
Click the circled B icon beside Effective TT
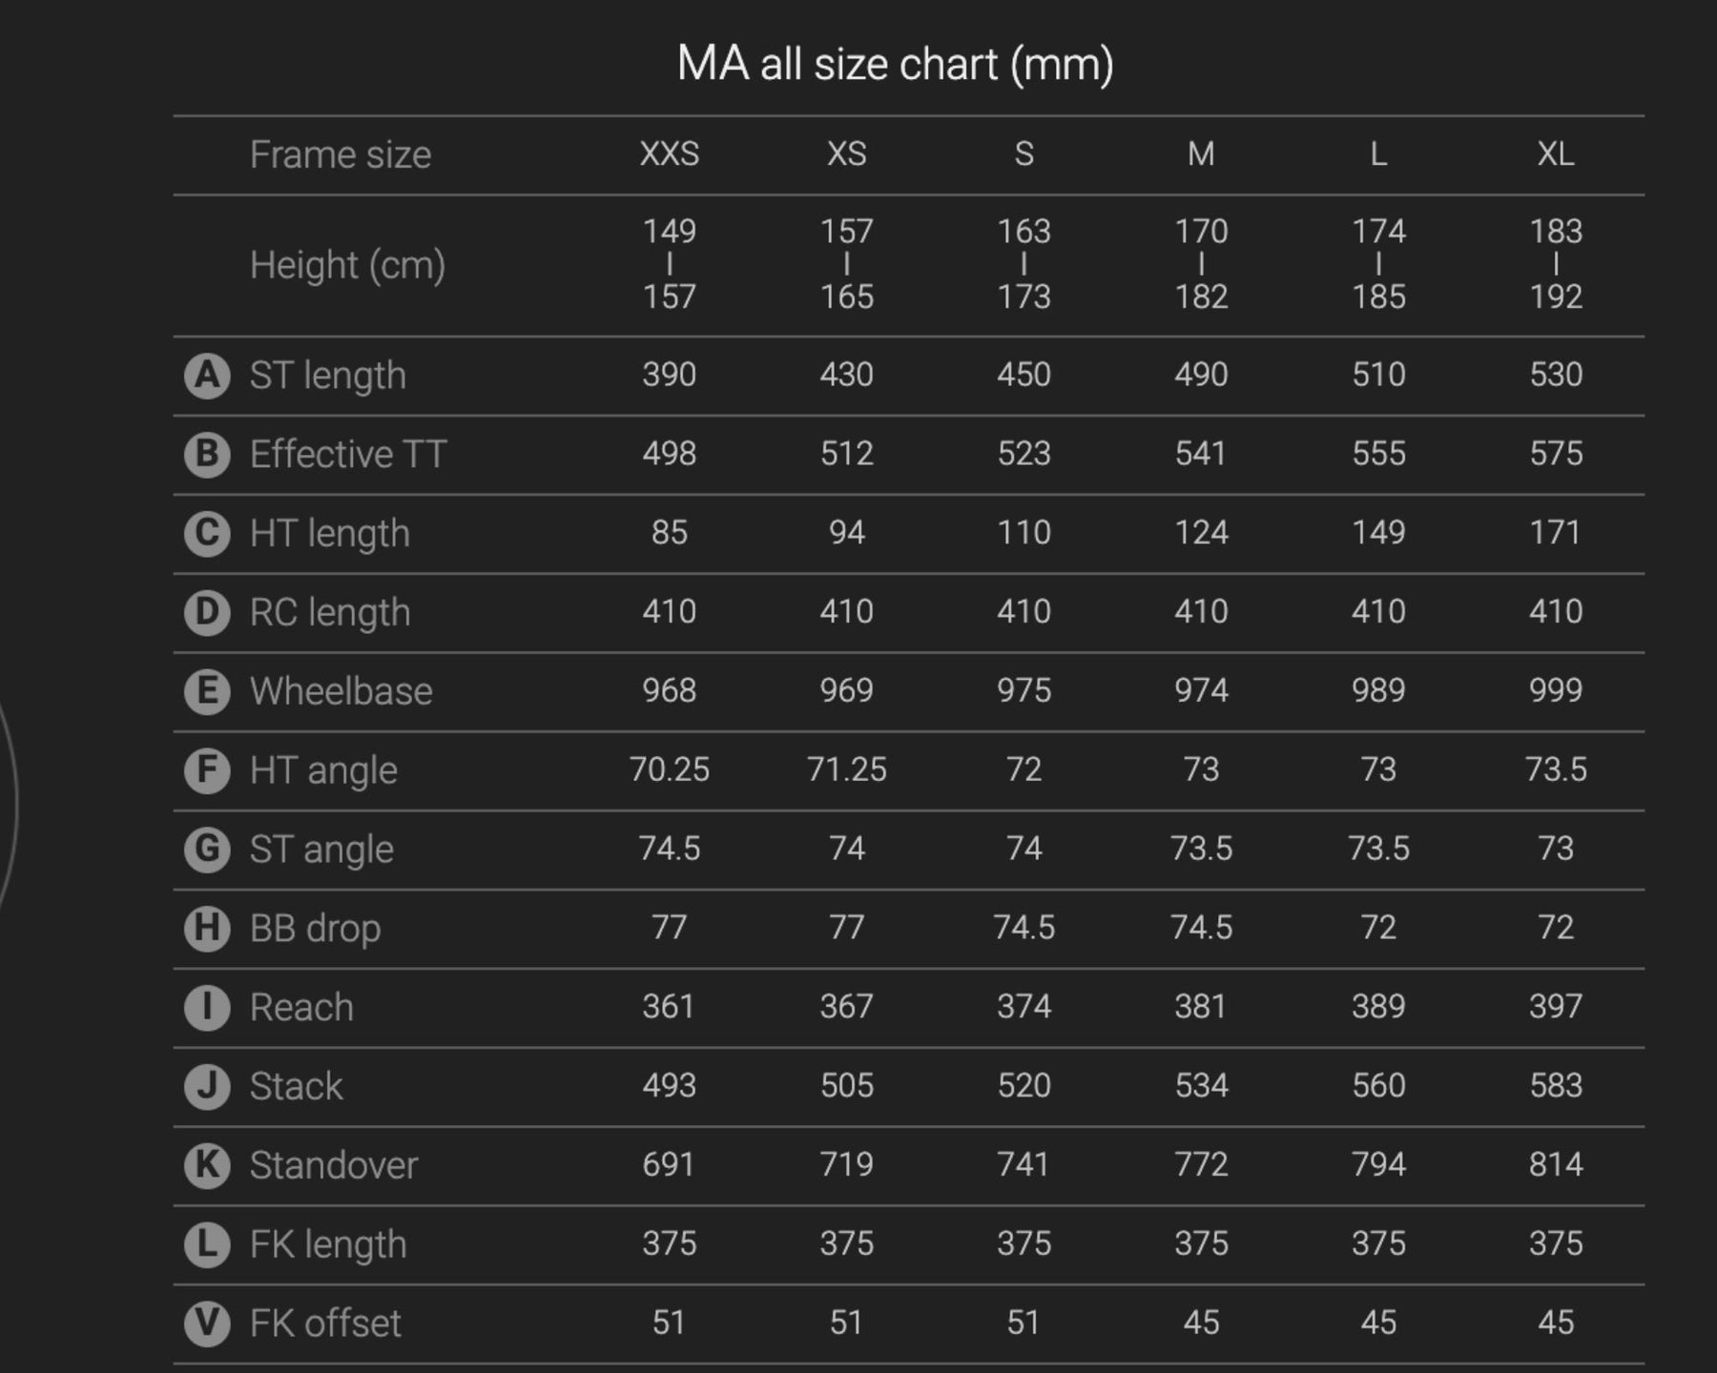tap(207, 455)
